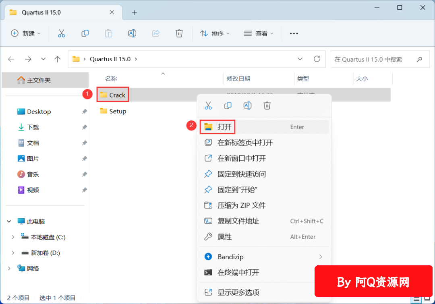Expand address bar history dropdown
Image resolution: width=435 pixels, height=304 pixels.
point(300,59)
